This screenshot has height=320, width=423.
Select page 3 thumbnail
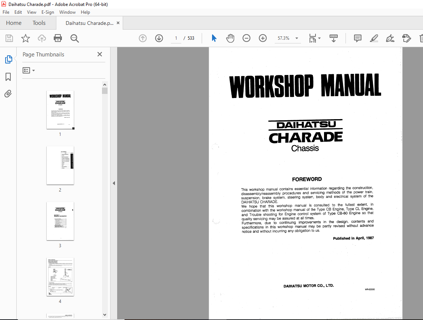(x=60, y=221)
